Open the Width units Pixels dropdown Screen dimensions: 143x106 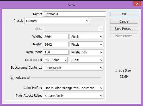[x=86, y=37]
